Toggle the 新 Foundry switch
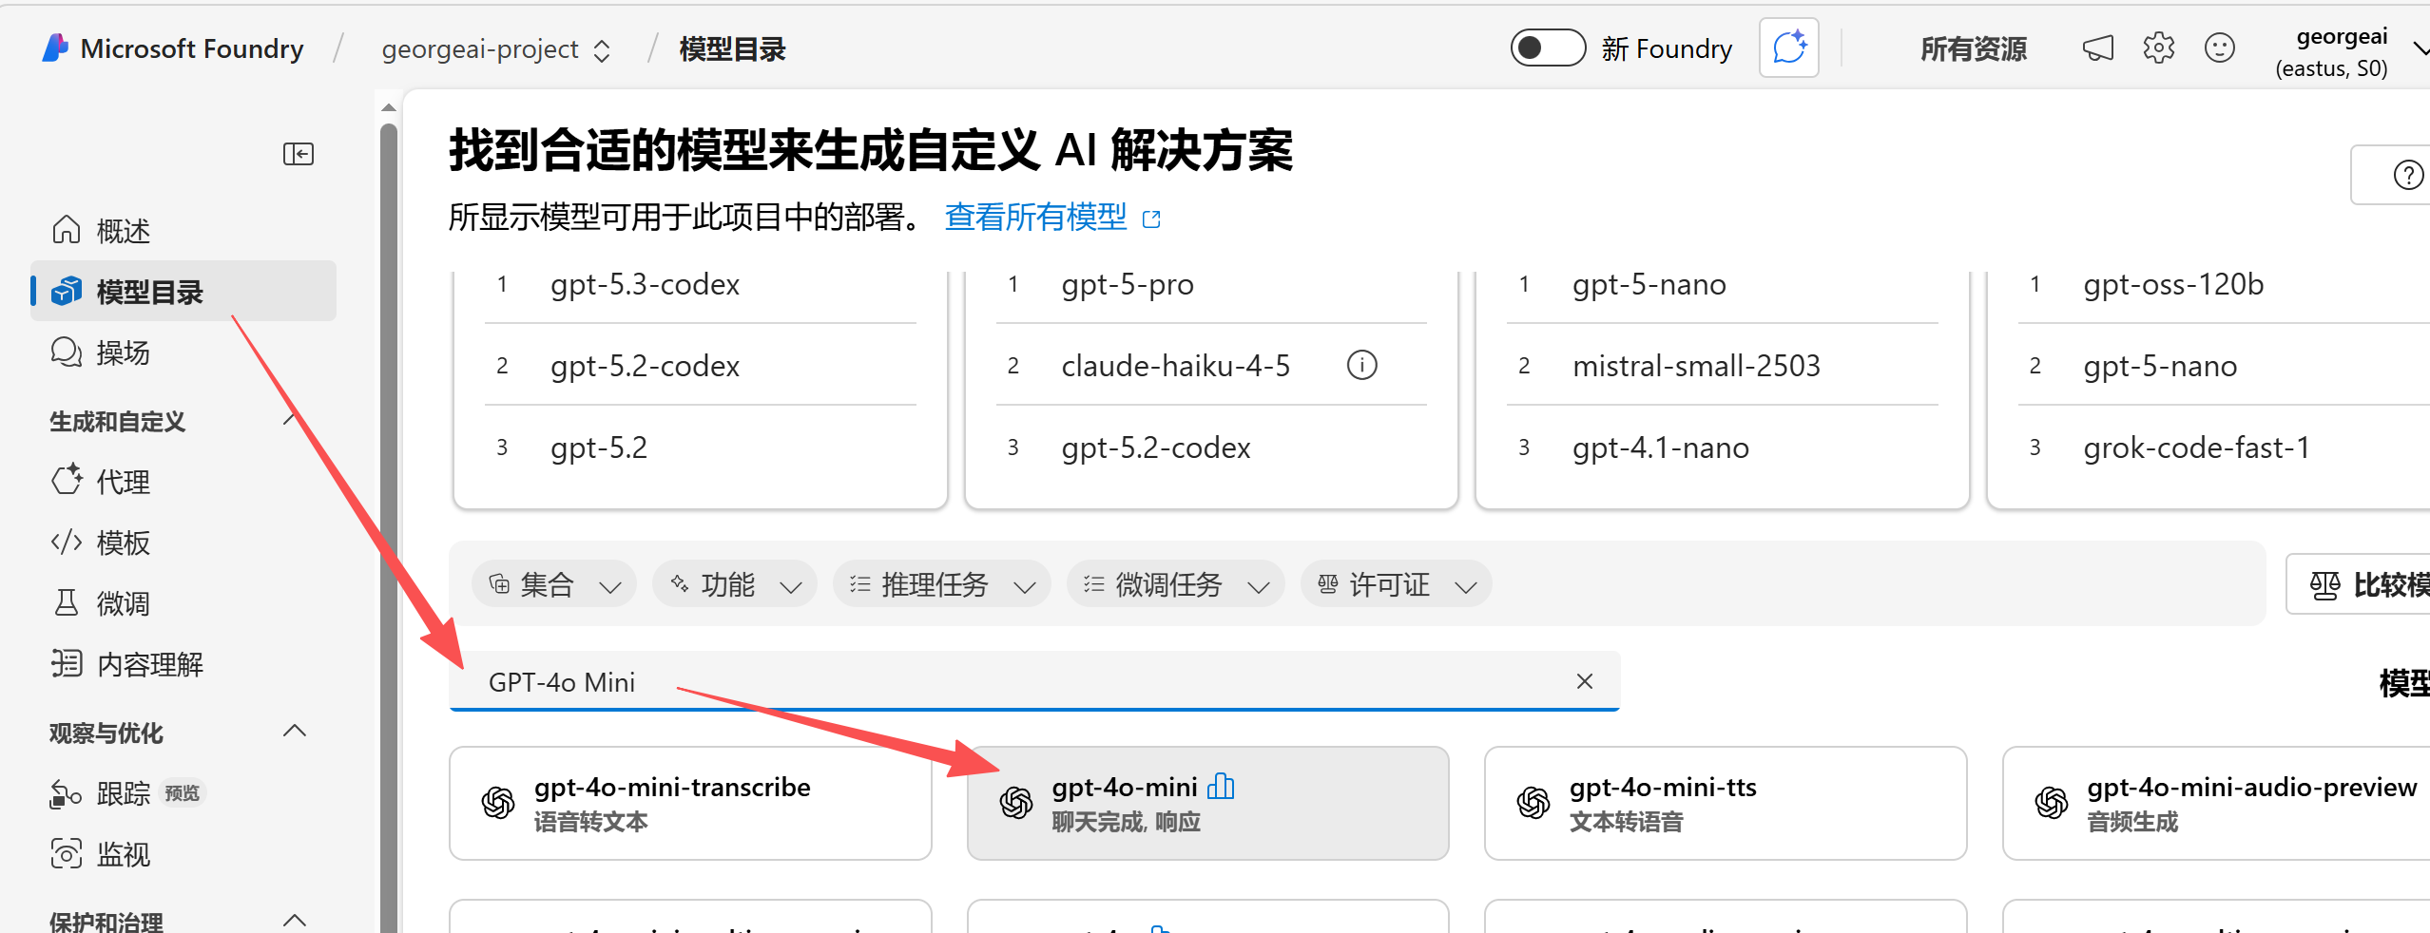 [x=1548, y=48]
